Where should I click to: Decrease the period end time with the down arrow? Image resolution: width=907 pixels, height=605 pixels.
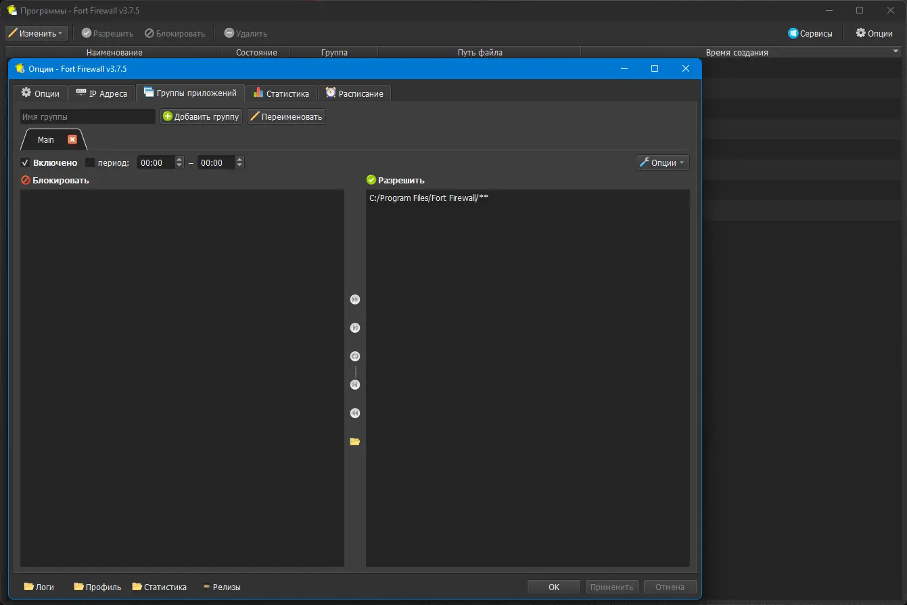pos(239,166)
